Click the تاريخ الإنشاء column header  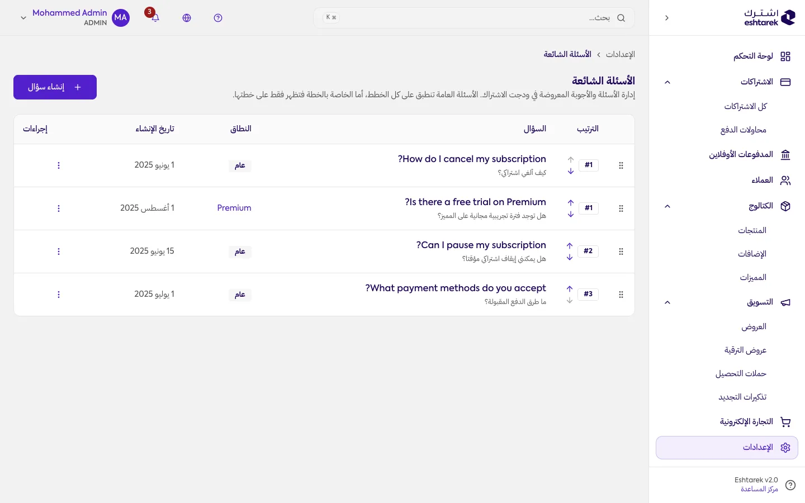pyautogui.click(x=155, y=129)
